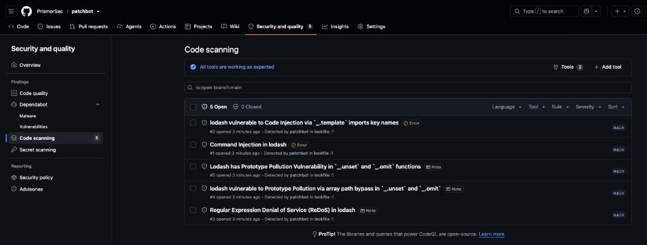Screen dimensions: 647x245
Task: Open the Copilot dropdown arrow
Action: click(596, 11)
